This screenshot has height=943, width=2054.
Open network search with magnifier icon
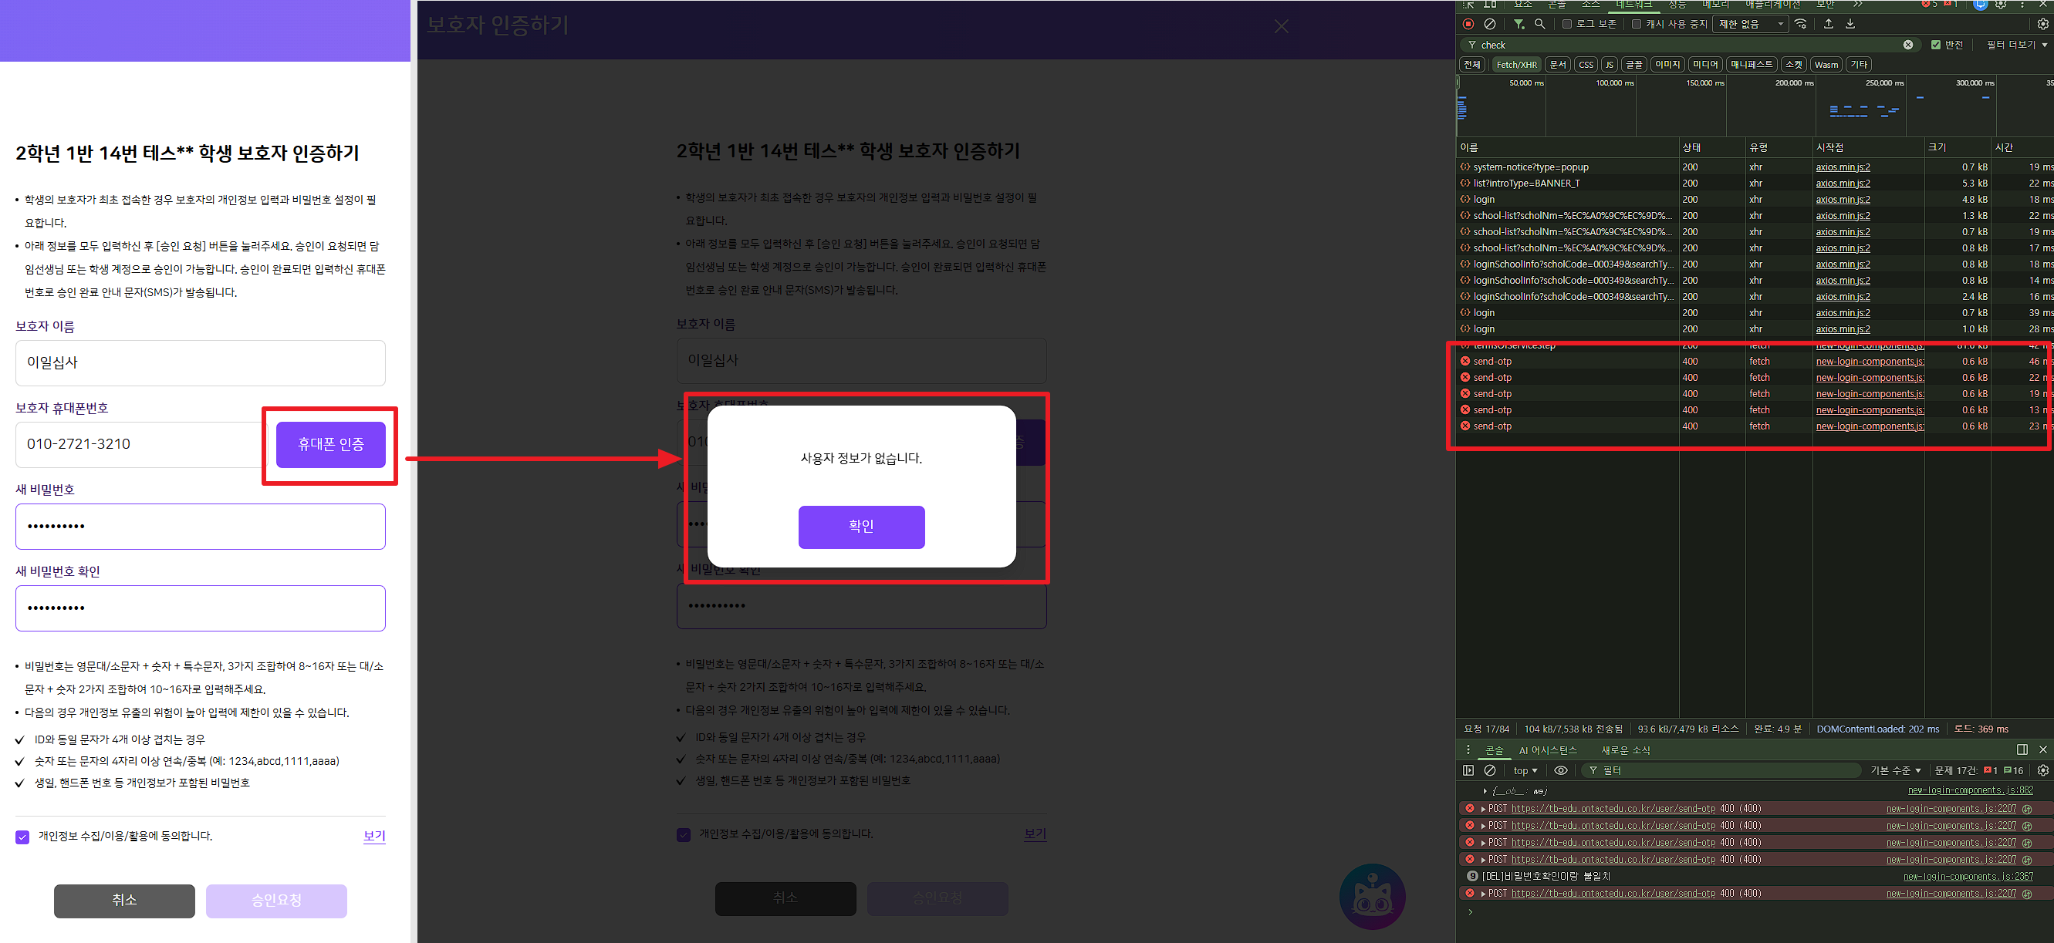pyautogui.click(x=1539, y=24)
